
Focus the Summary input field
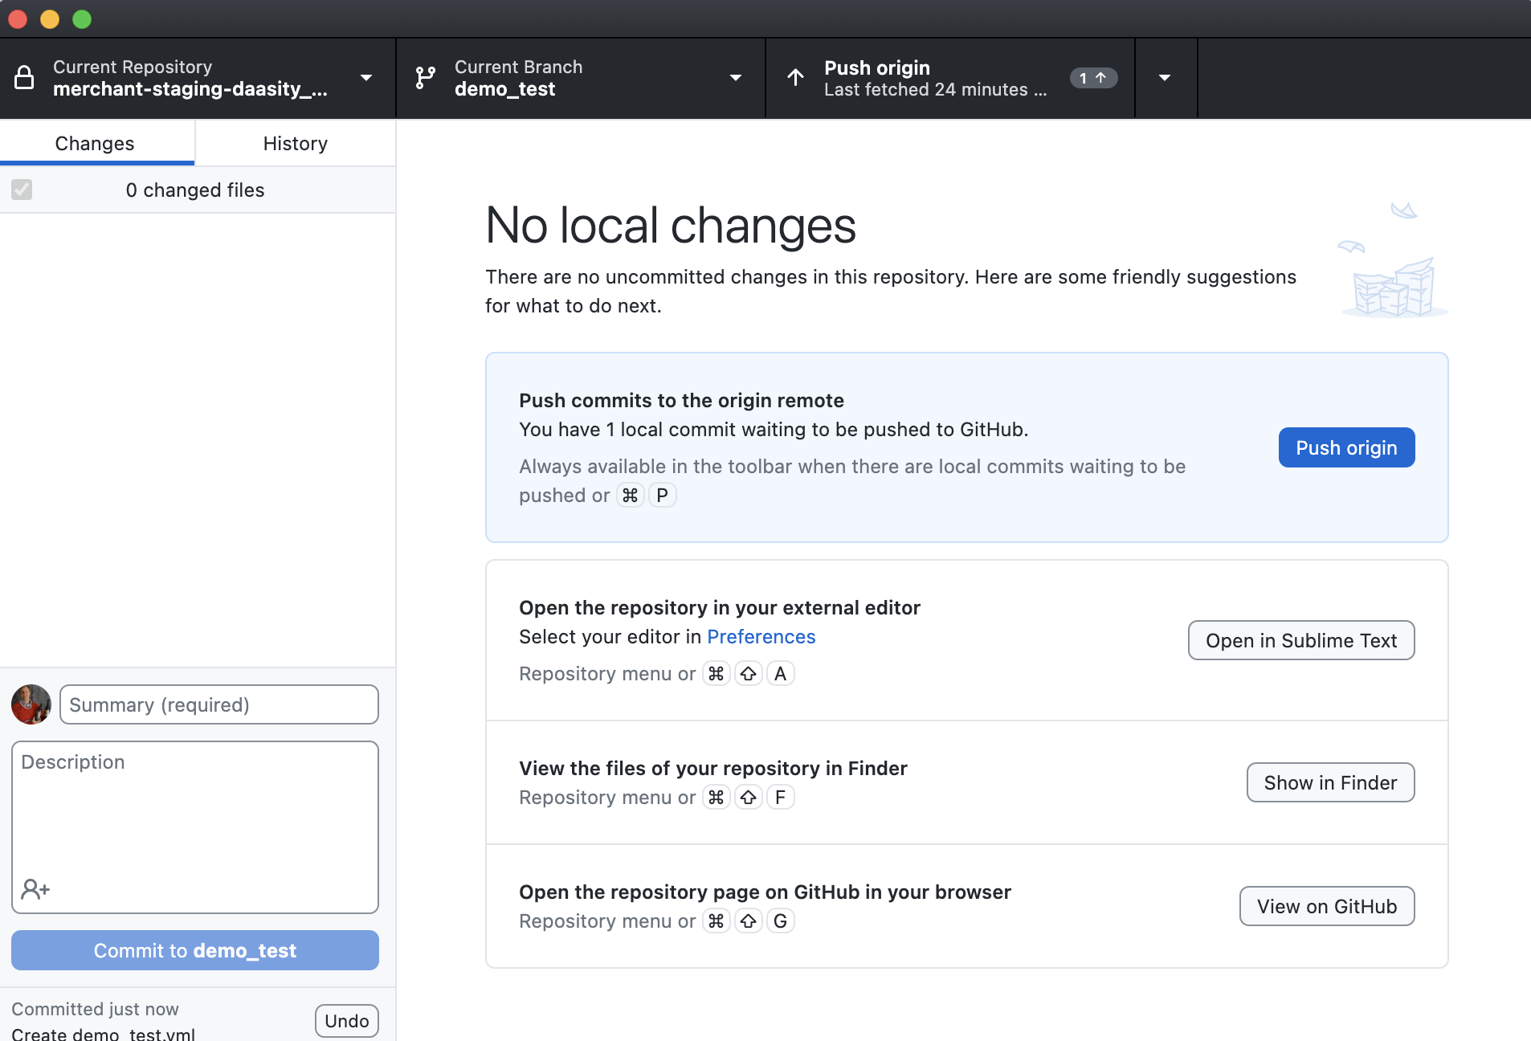click(218, 704)
